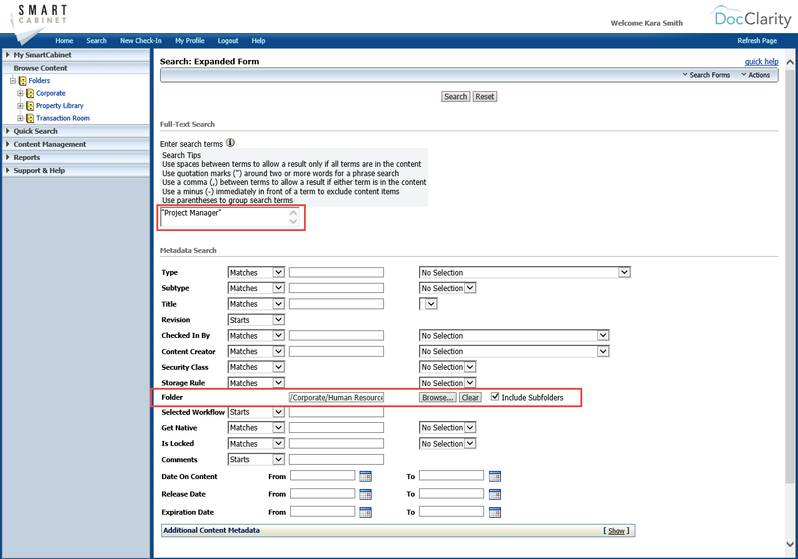Image resolution: width=798 pixels, height=559 pixels.
Task: Click the DocClarity logo
Action: pos(750,19)
